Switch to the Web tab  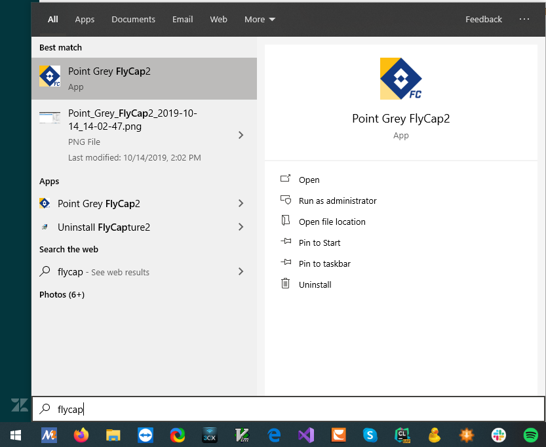tap(218, 19)
